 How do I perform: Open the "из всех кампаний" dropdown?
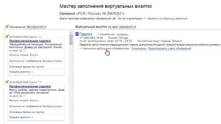[x=122, y=27]
